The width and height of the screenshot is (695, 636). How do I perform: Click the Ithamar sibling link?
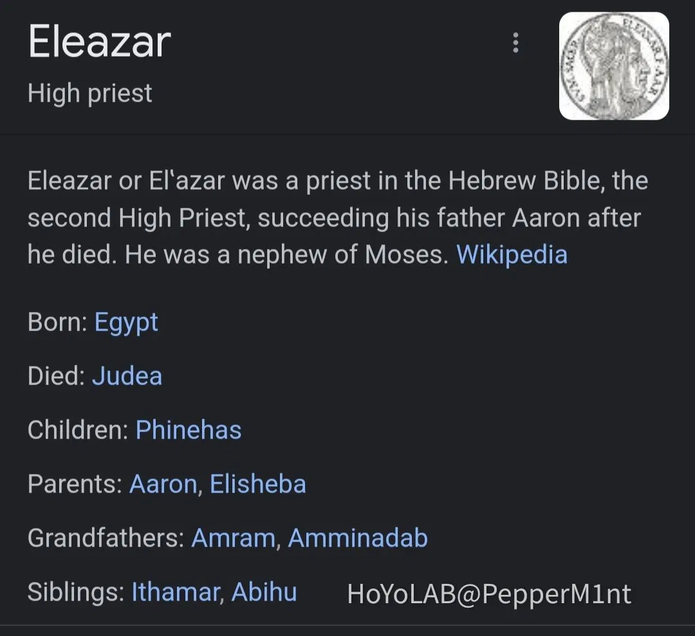[x=174, y=592]
